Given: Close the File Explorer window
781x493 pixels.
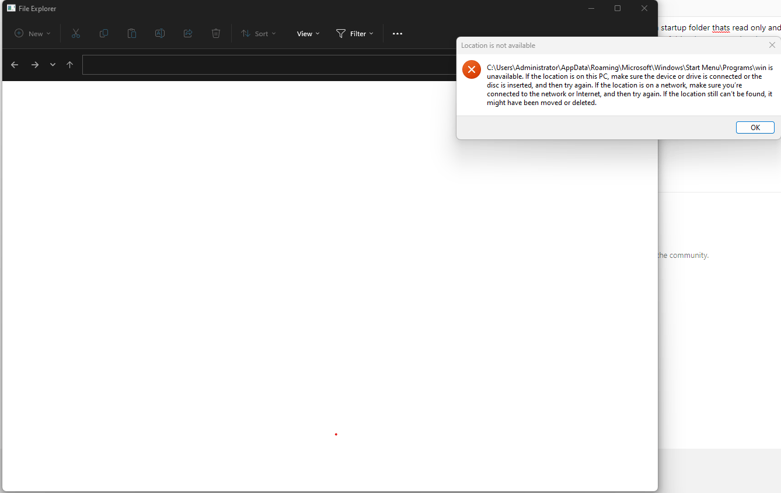Looking at the screenshot, I should tap(644, 9).
